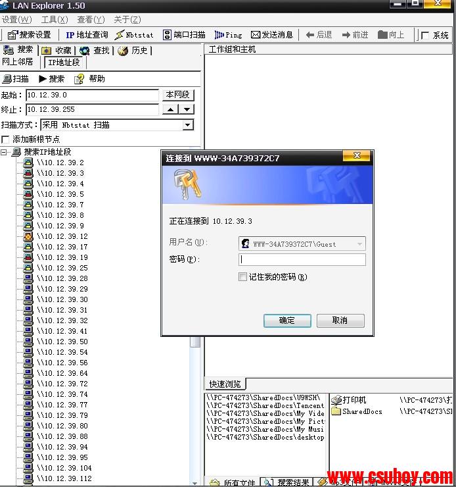Open the 扫描方式 dropdown list
Screen dimensions: 456x487
tap(188, 125)
